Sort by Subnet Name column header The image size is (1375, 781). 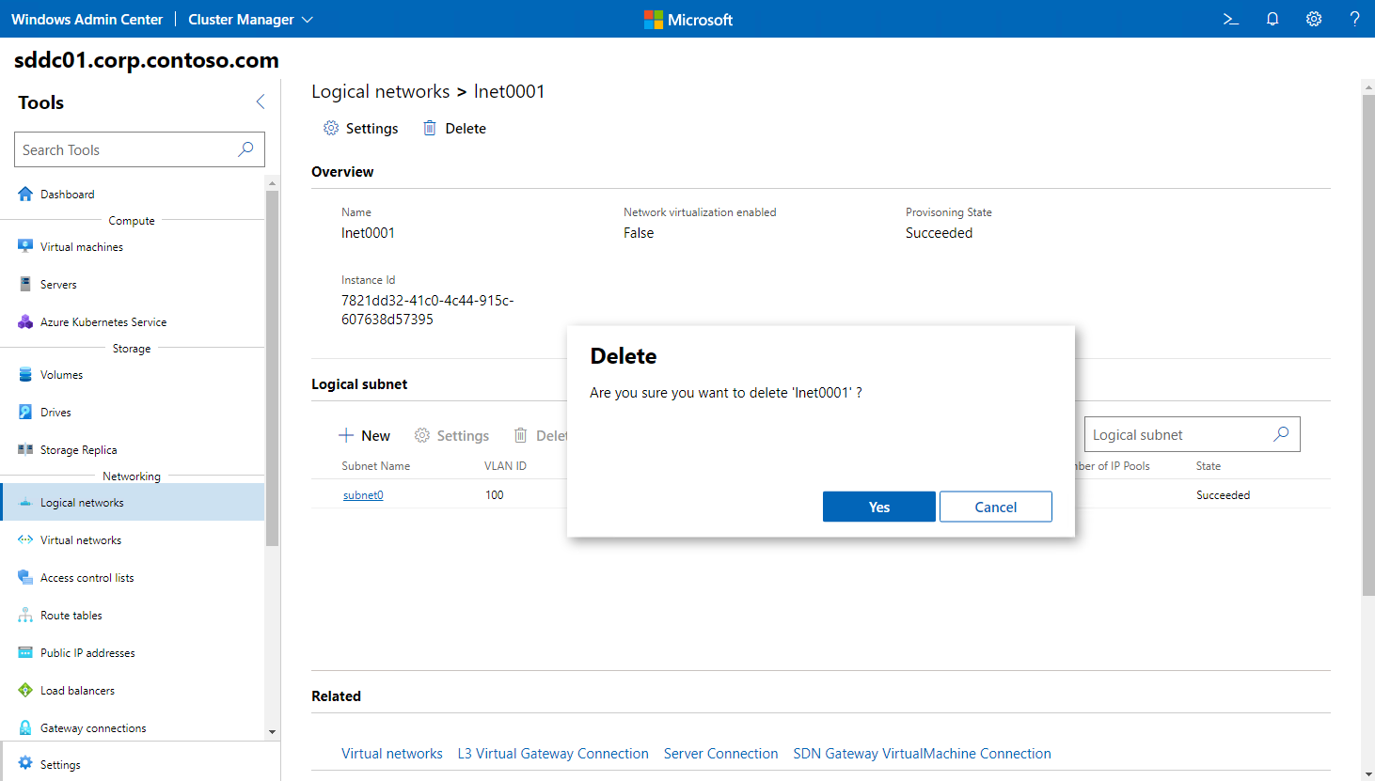pos(376,466)
